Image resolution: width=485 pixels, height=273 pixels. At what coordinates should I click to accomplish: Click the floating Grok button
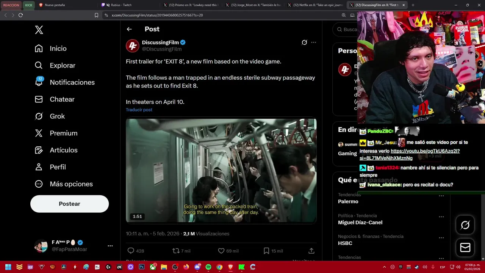tap(465, 225)
